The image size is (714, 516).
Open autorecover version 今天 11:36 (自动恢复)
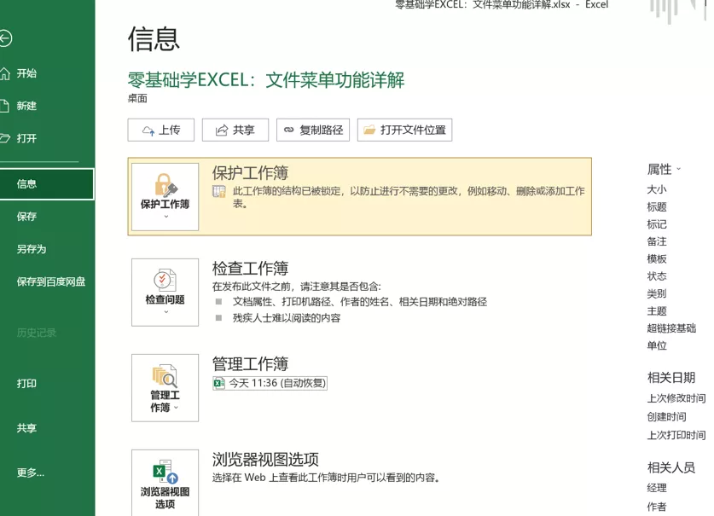click(270, 384)
